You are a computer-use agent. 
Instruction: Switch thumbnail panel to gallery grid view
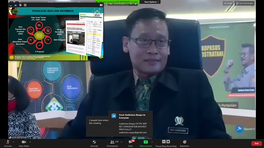pyautogui.click(x=25, y=5)
